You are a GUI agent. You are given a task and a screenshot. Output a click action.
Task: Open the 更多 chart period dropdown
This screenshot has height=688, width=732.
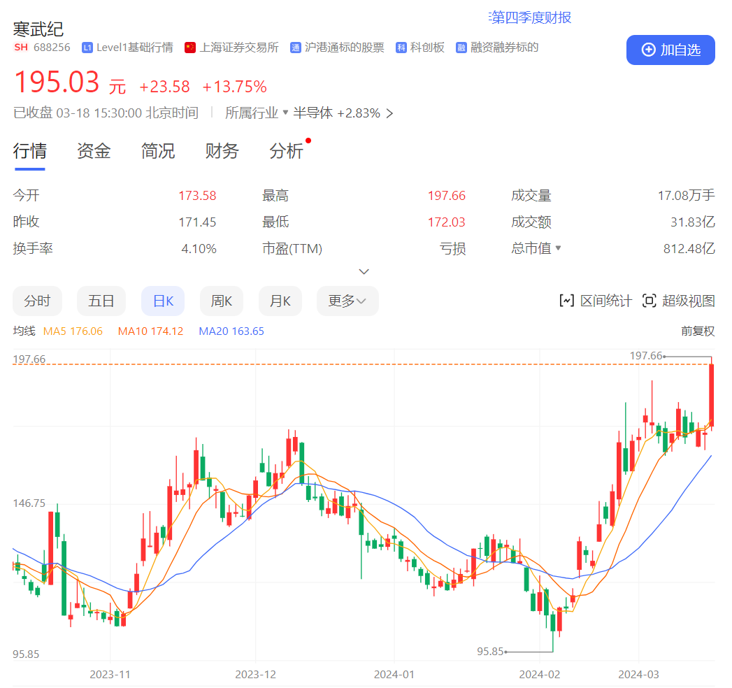click(x=347, y=301)
